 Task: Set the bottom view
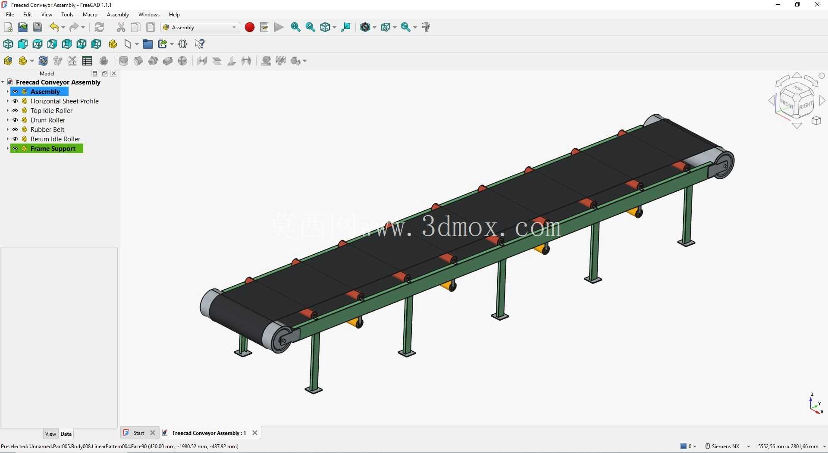click(x=82, y=44)
